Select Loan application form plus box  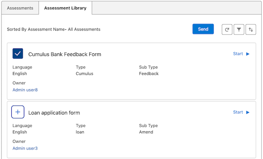tap(18, 112)
